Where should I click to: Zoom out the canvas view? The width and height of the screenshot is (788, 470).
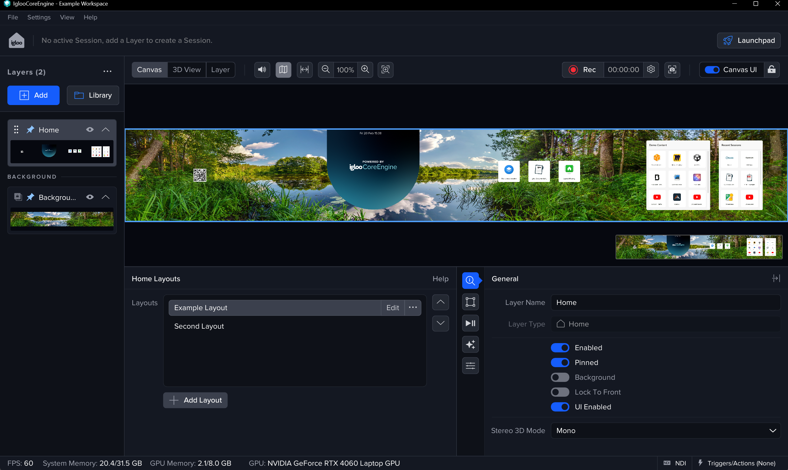(x=325, y=70)
